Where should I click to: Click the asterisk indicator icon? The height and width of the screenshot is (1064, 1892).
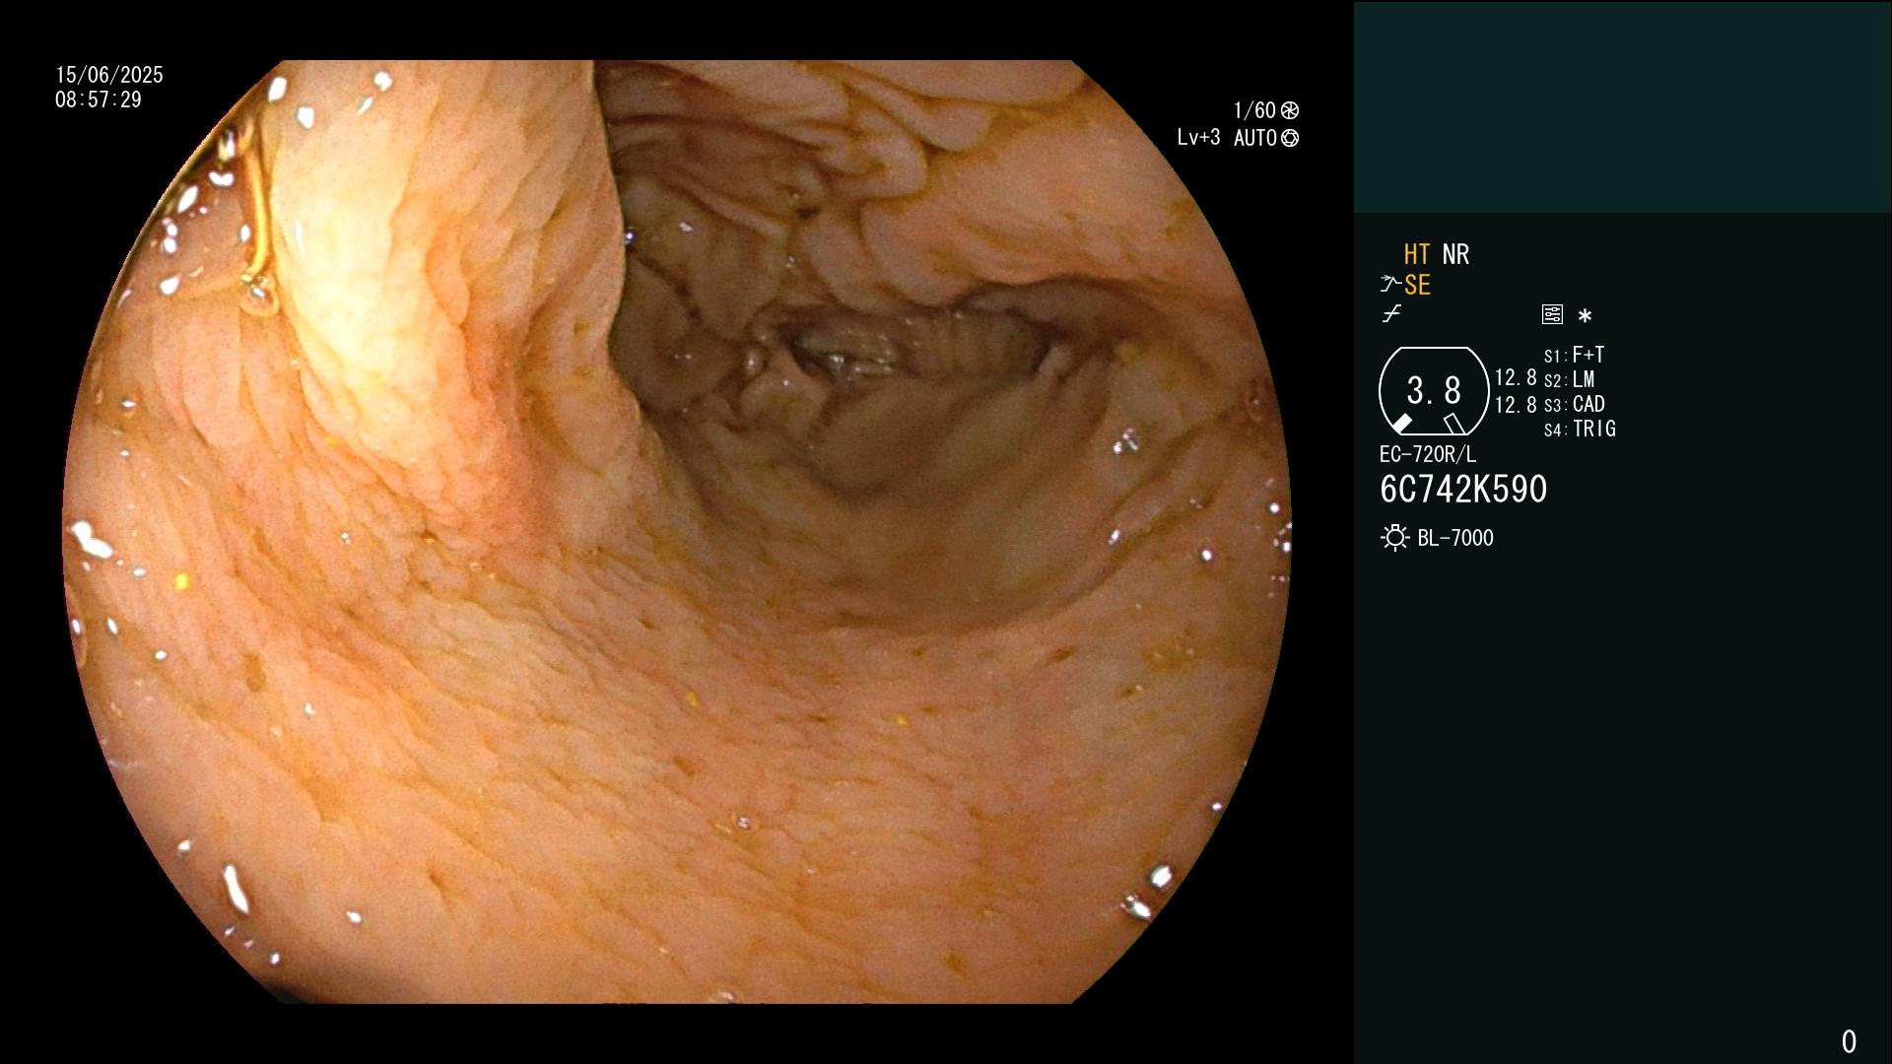click(1585, 316)
